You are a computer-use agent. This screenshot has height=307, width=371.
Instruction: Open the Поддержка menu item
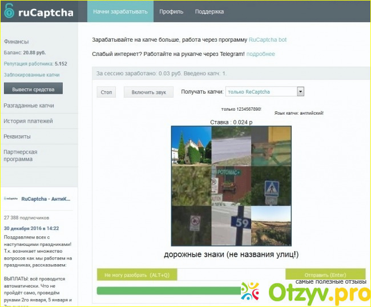click(209, 11)
